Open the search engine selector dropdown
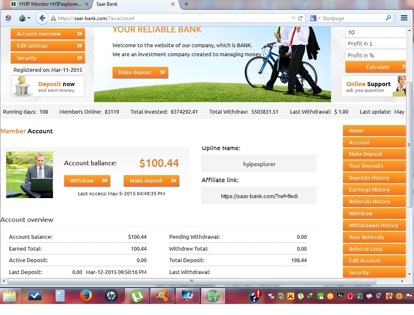The image size is (414, 315). tap(314, 18)
